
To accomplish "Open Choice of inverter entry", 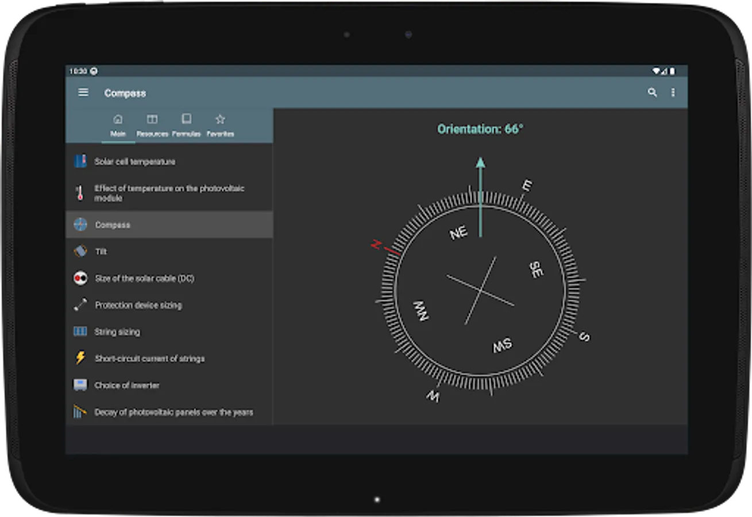I will 127,385.
